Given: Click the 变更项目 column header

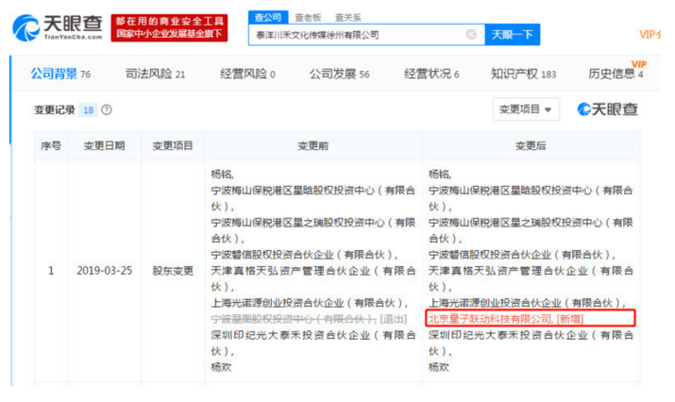Looking at the screenshot, I should coord(173,146).
